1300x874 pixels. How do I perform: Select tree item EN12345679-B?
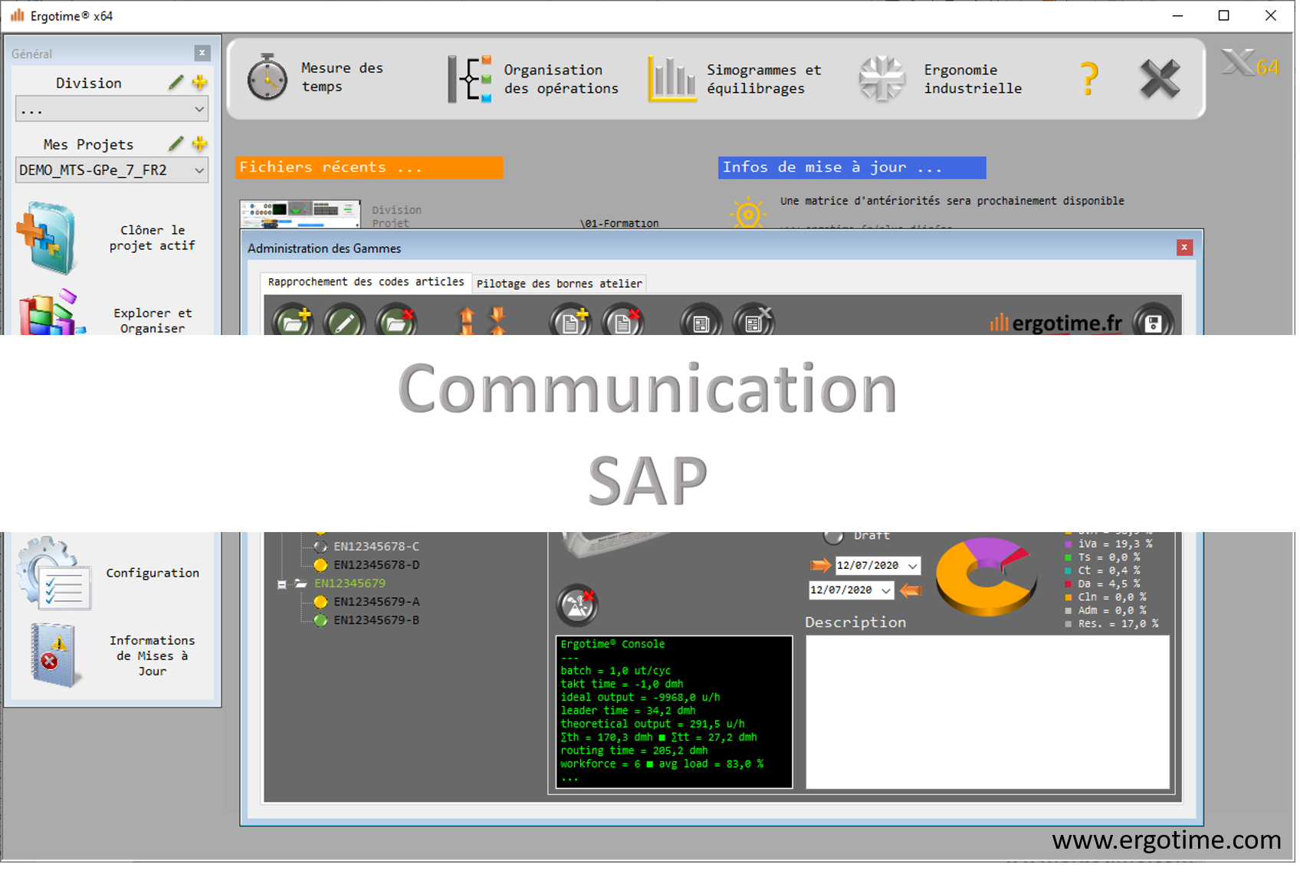376,621
